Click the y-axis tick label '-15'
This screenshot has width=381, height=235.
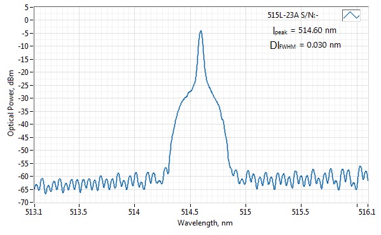[23, 59]
